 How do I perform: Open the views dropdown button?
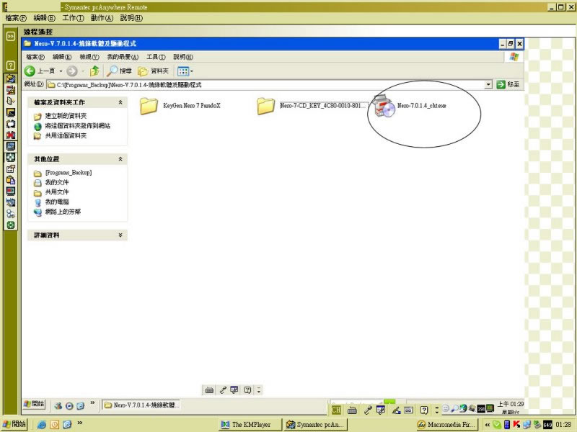pos(185,71)
